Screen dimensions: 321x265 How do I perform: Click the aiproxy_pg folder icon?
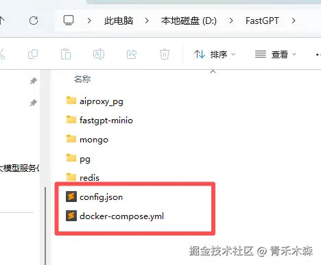coord(71,100)
